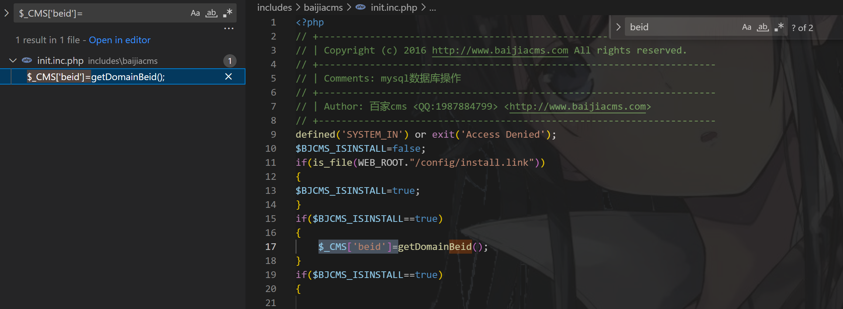Screen dimensions: 843x309
Task: Click the 'Comments: mysql数据库操作' comment text
Action: point(392,78)
